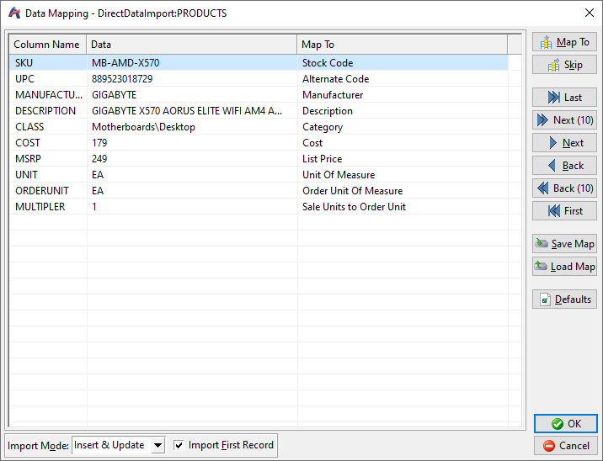The height and width of the screenshot is (461, 603).
Task: Confirm with the OK button
Action: pyautogui.click(x=565, y=424)
